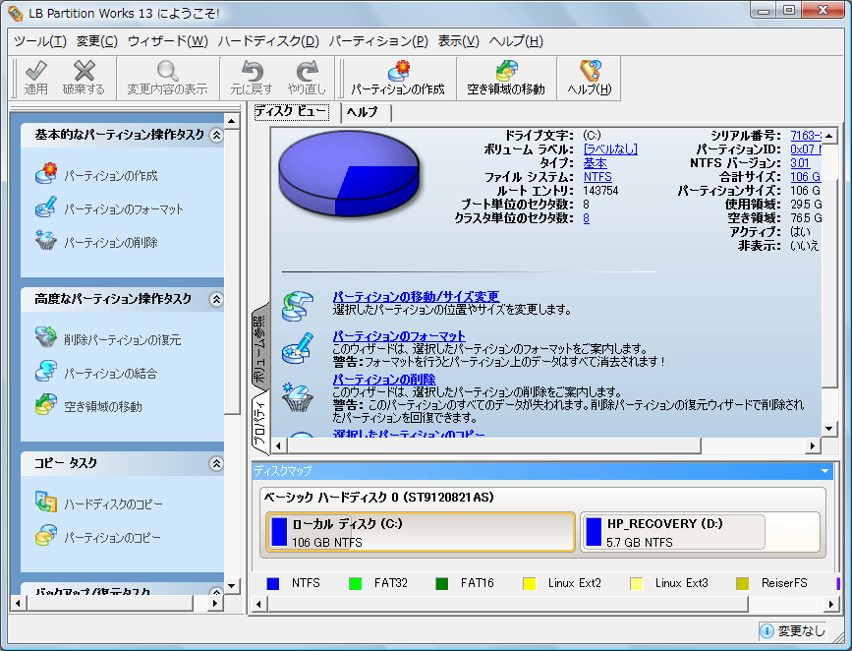The height and width of the screenshot is (651, 852).
Task: Click 空き領域の移動 toolbar icon
Action: (506, 71)
